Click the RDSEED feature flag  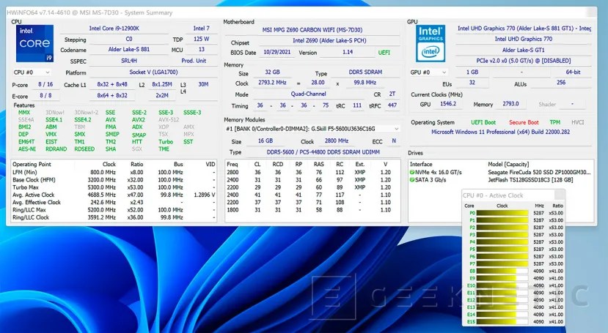click(x=84, y=149)
